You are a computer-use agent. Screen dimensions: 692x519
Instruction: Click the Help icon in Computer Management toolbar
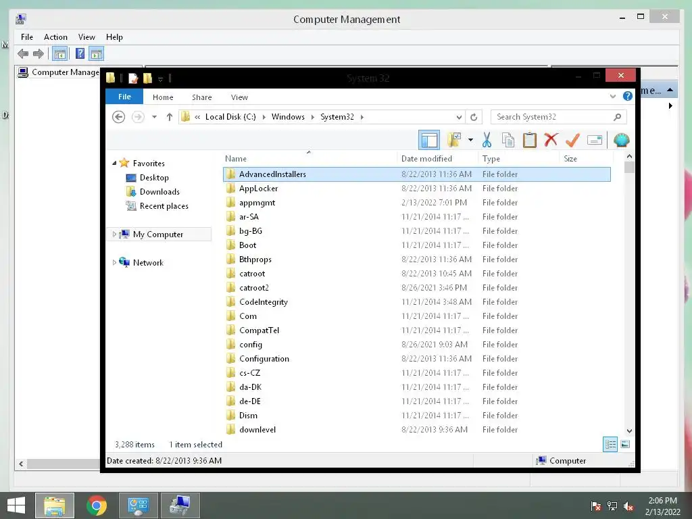80,54
